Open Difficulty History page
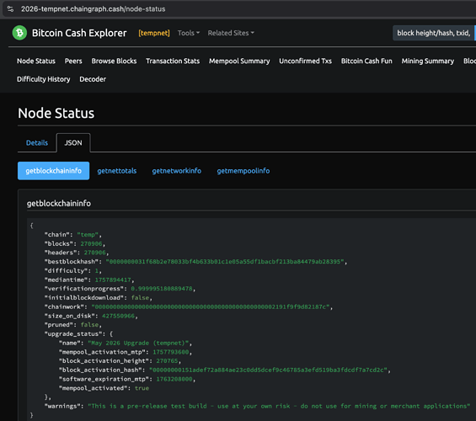The width and height of the screenshot is (476, 421). 44,79
